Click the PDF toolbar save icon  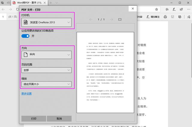pos(172,17)
